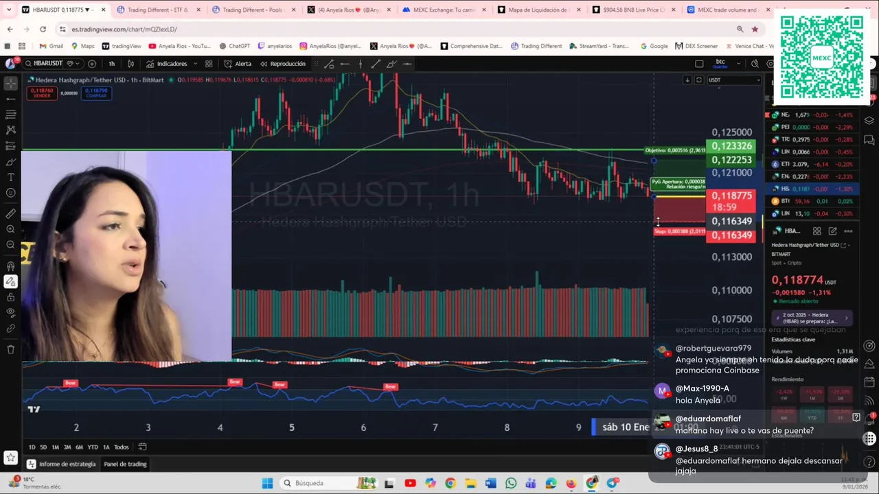Switch to the MEXC Exchange browser tab
Viewport: 879px width, 494px height.
point(443,10)
